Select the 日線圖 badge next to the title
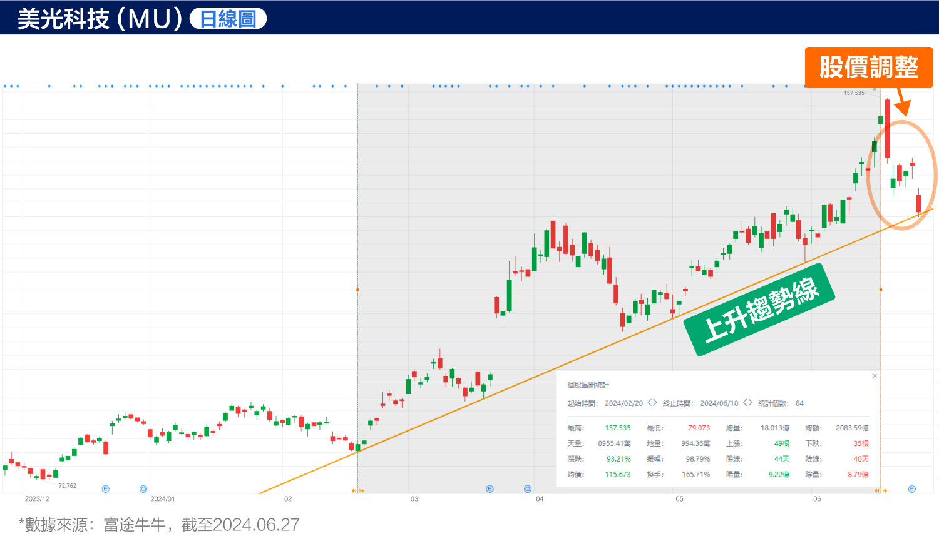This screenshot has width=939, height=546. (x=227, y=19)
